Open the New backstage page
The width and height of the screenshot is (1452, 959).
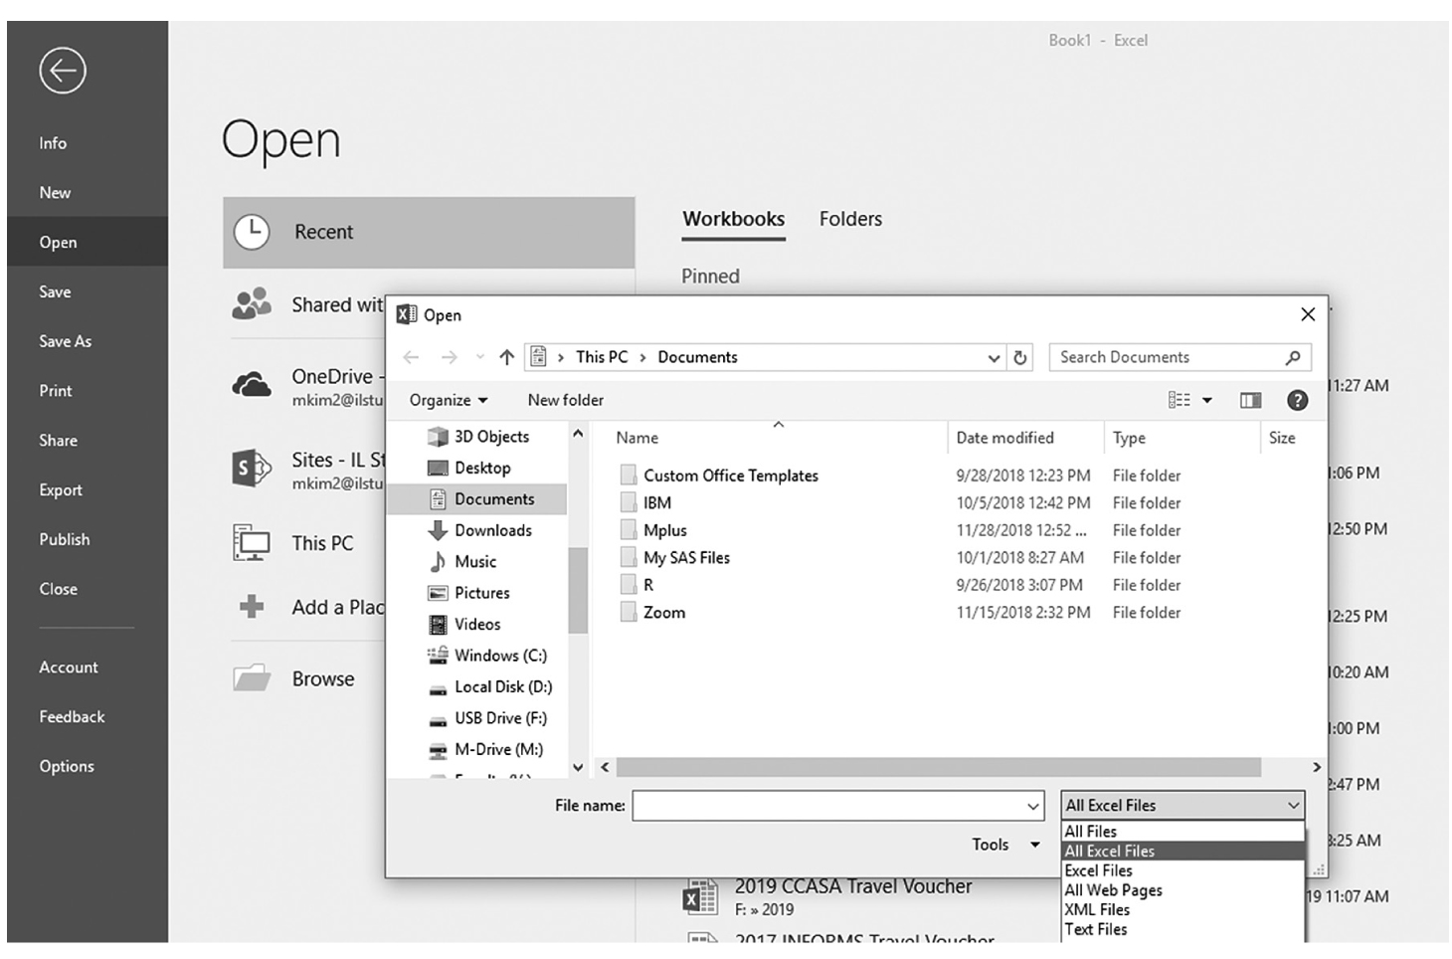click(x=55, y=193)
